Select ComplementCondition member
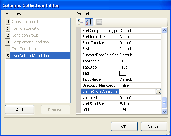 40,42
